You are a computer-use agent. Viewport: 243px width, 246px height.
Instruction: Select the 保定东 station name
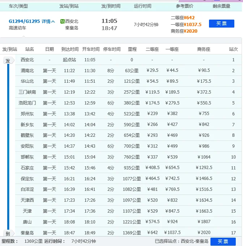pos(27,179)
